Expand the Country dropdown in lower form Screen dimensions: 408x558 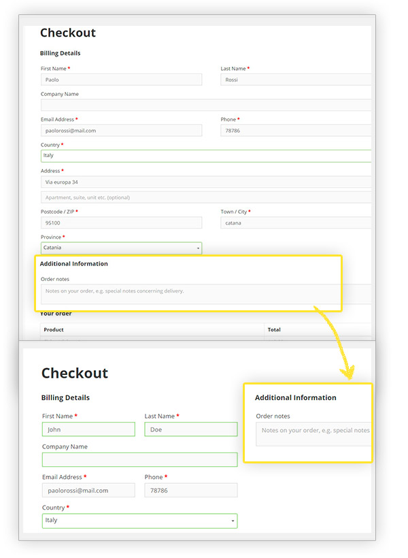click(139, 521)
